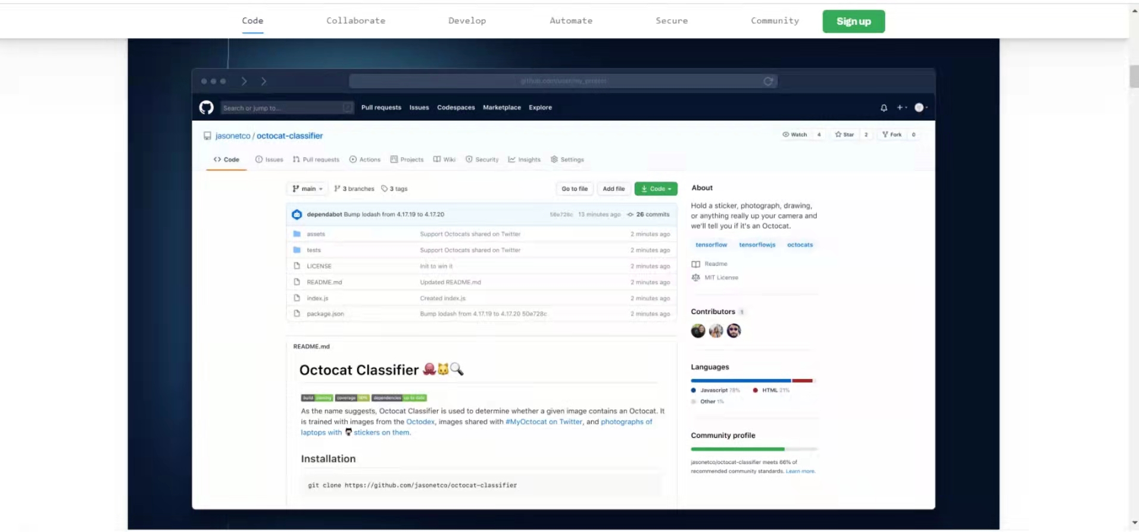Screen dimensions: 1139x532
Task: Click the GitHub Octocat logo in header
Action: [x=206, y=107]
